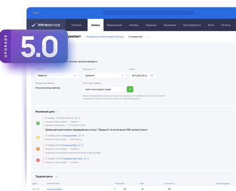Collapse the Трудозатраты section
Screen dimensions: 236x191
[56, 177]
